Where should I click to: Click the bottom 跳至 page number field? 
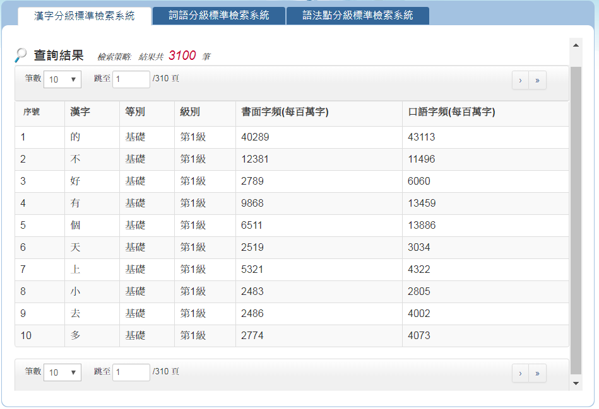(131, 372)
